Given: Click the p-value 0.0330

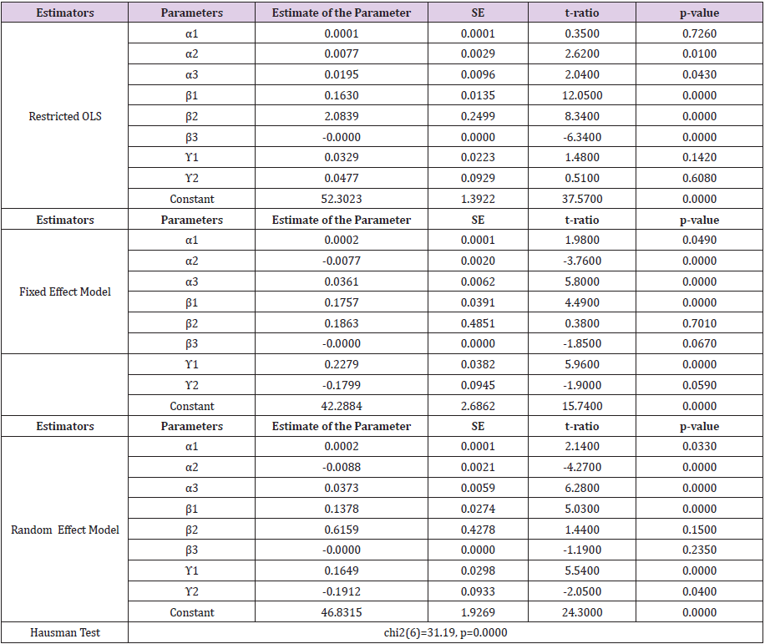Looking at the screenshot, I should click(699, 446).
